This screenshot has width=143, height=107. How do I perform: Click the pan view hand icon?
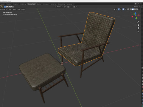click(x=138, y=25)
